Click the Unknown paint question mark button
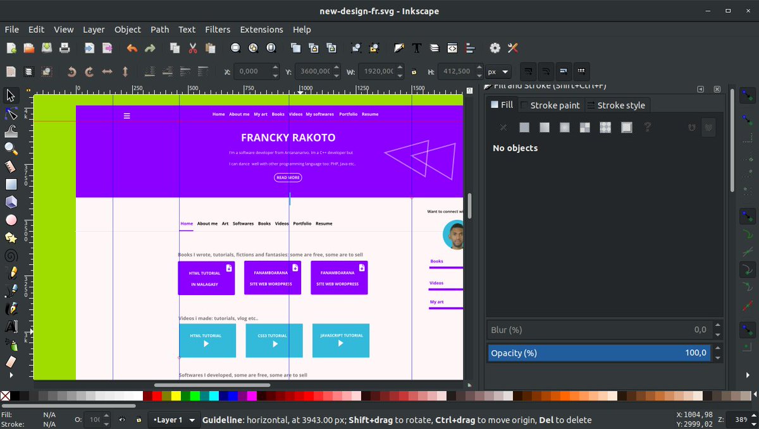This screenshot has height=429, width=759. tap(647, 127)
